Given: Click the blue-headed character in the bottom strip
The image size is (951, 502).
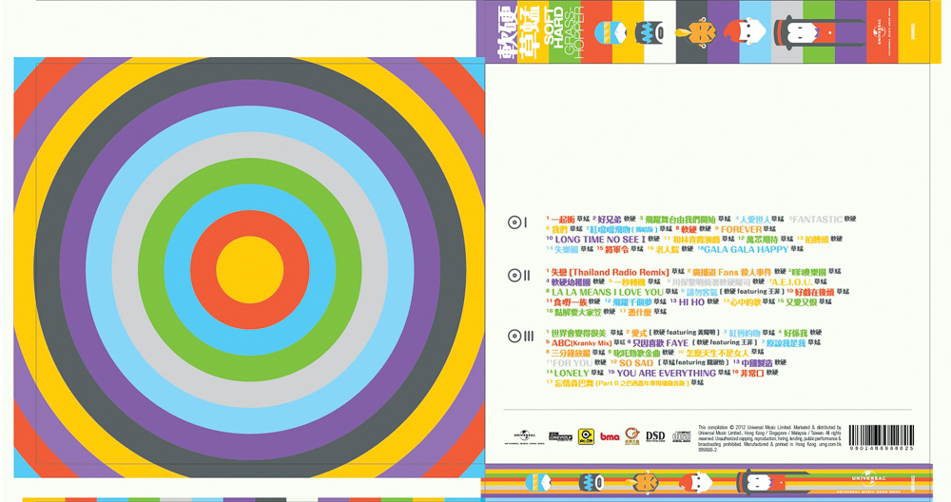Looking at the screenshot, I should 537,483.
